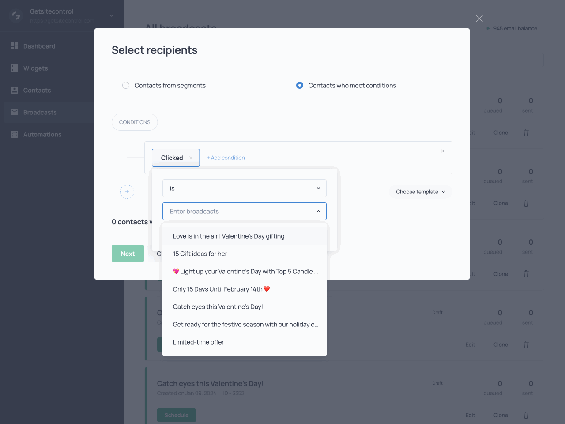Delete the conditions row with X icon
Image resolution: width=565 pixels, height=424 pixels.
[x=443, y=151]
